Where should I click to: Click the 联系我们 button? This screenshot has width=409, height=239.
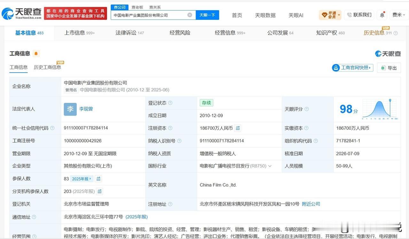(x=359, y=15)
